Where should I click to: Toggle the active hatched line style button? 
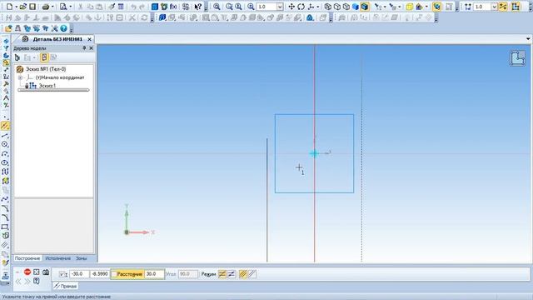click(243, 274)
